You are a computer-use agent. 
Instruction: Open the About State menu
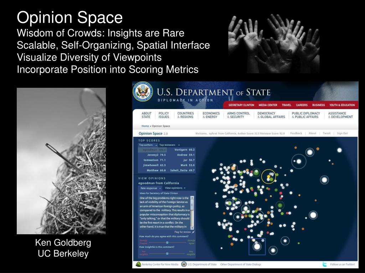click(x=146, y=115)
